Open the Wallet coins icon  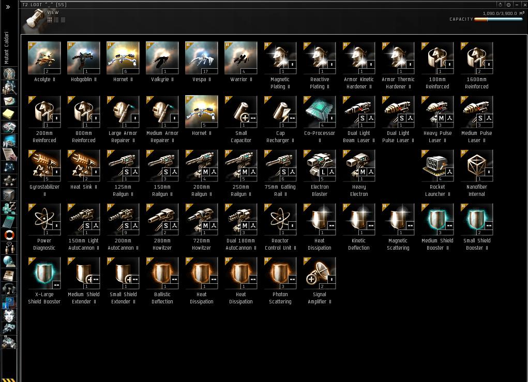[9, 208]
